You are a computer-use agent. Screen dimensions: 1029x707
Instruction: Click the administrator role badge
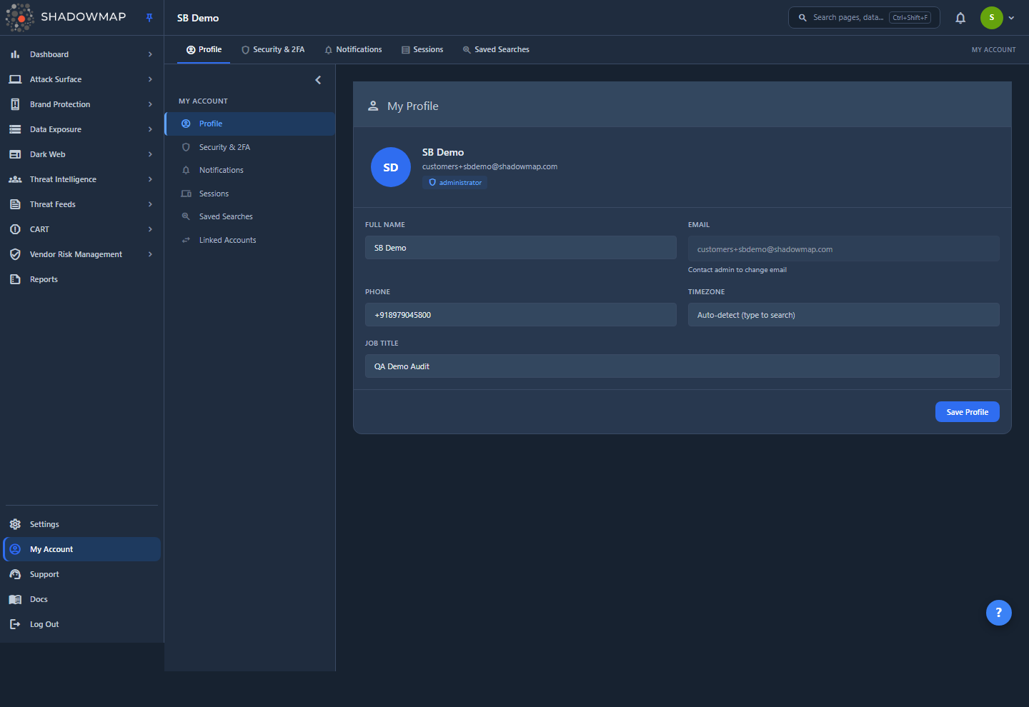click(454, 183)
